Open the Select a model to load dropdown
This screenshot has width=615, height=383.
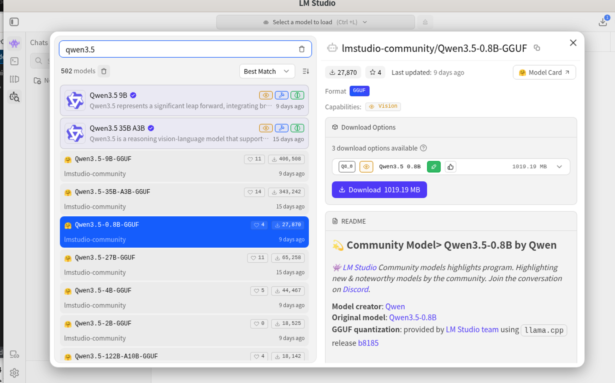(315, 22)
